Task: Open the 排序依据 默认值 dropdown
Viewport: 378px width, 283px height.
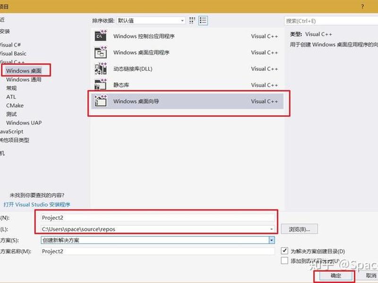Action: (151, 20)
